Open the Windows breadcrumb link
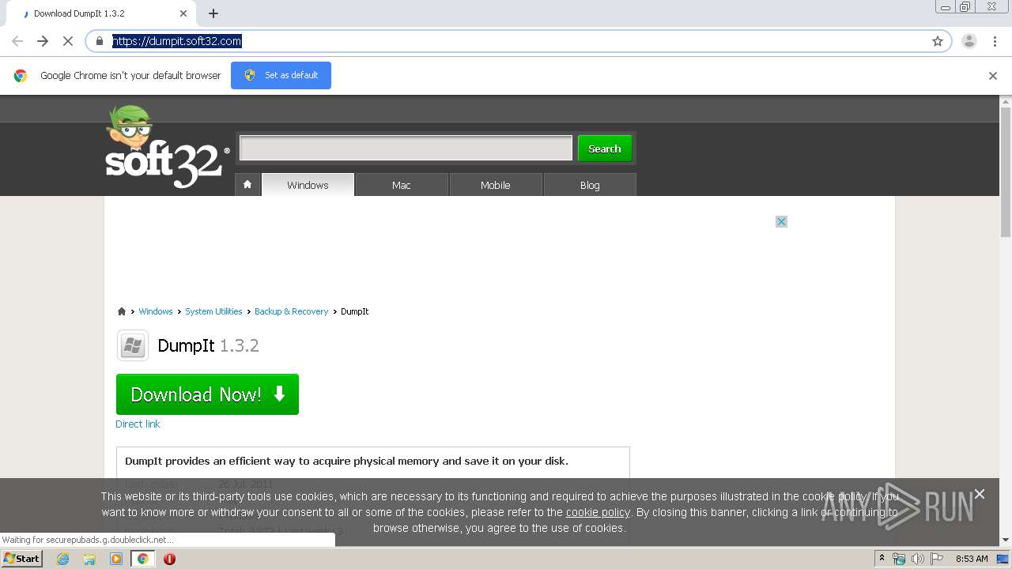Image resolution: width=1012 pixels, height=569 pixels. point(156,311)
